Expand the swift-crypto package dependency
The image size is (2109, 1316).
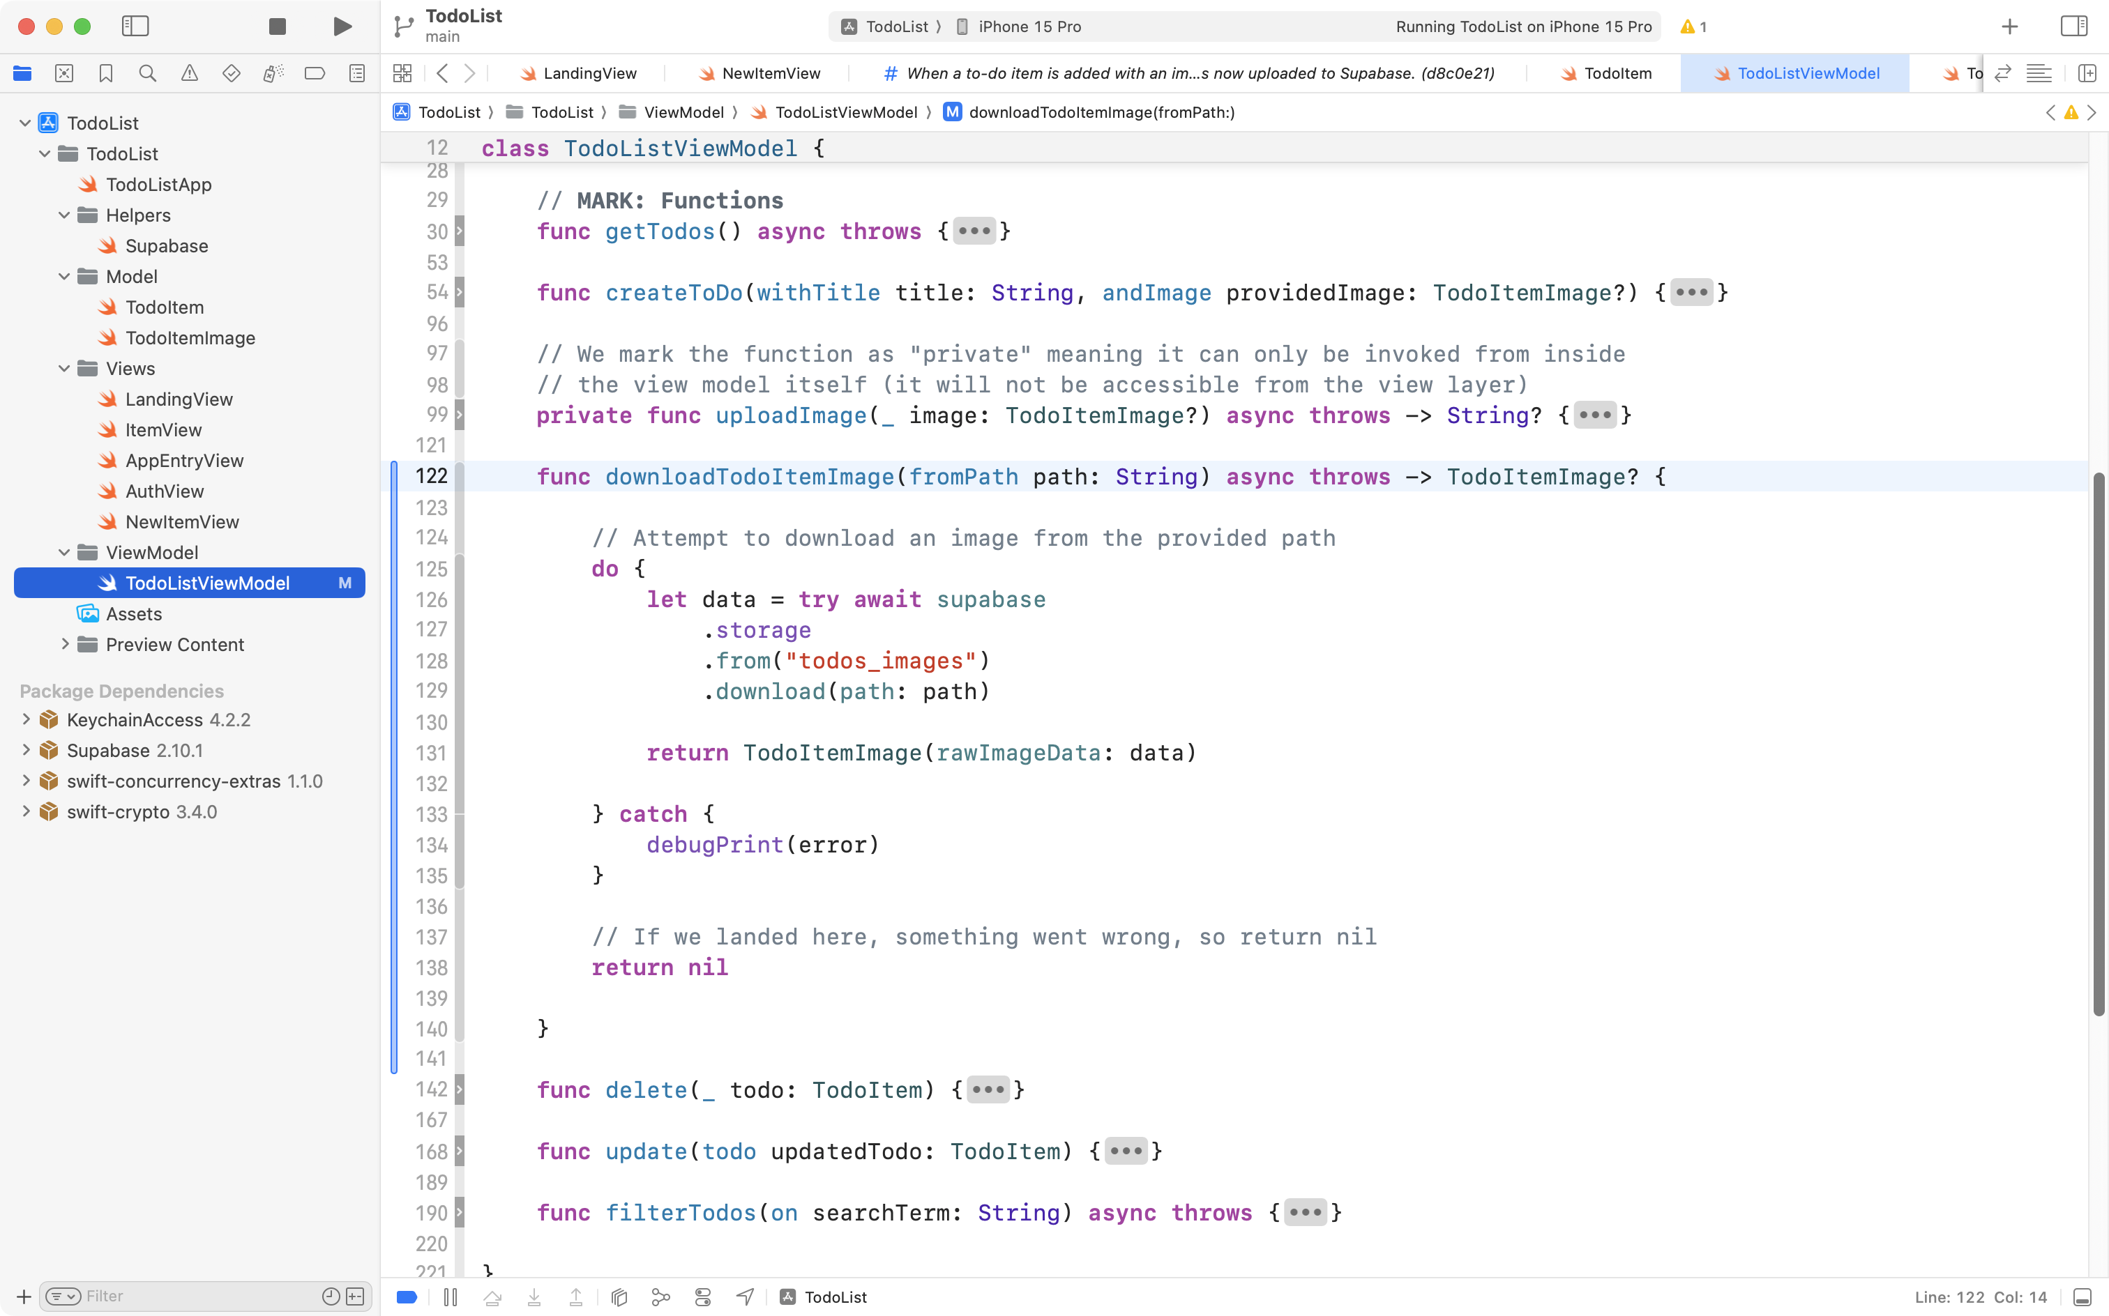24,811
